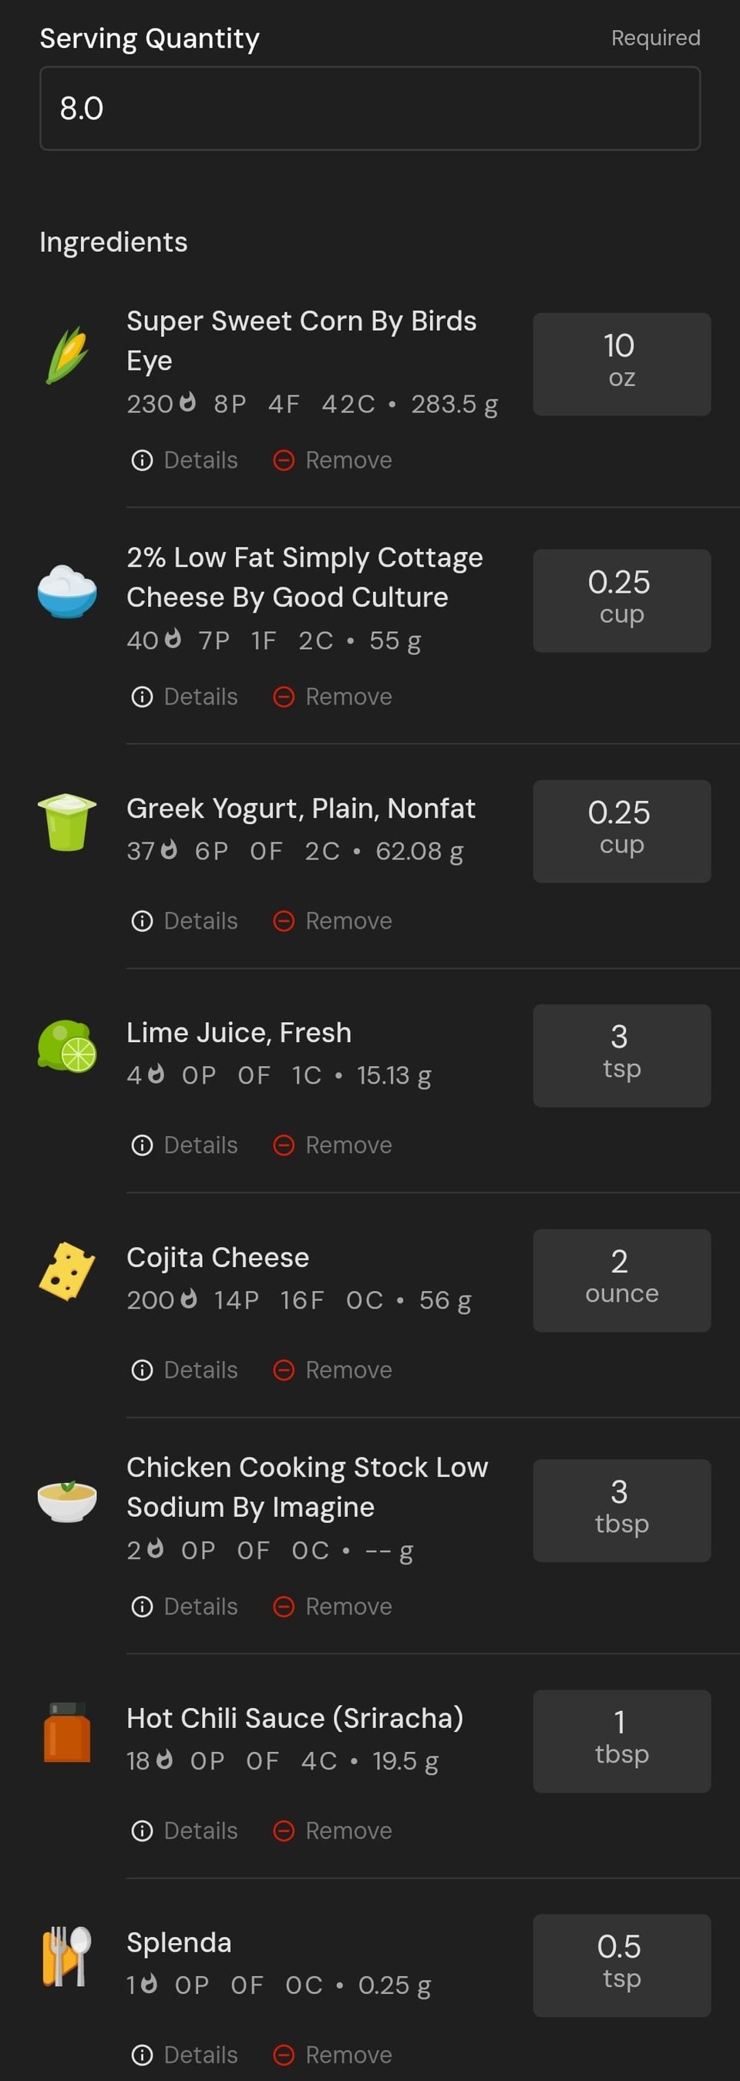Click the fork and spoon Splenda icon

pyautogui.click(x=67, y=1956)
